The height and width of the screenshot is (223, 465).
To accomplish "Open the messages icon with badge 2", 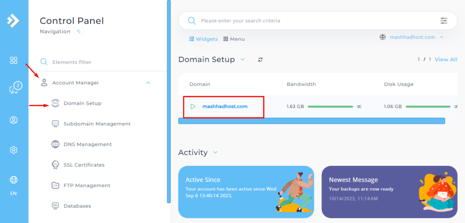I will point(14,89).
